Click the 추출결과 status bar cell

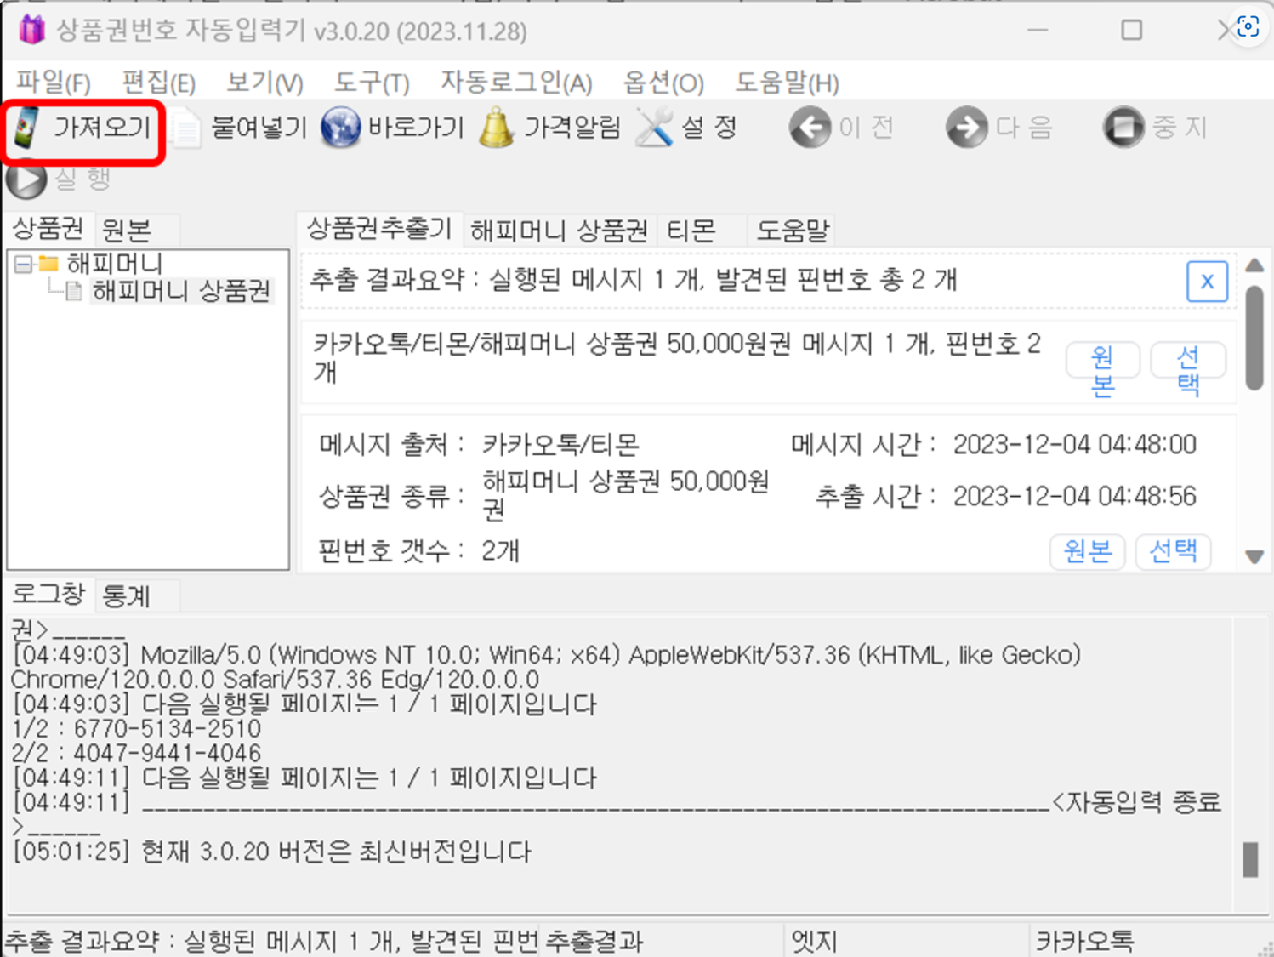(662, 941)
